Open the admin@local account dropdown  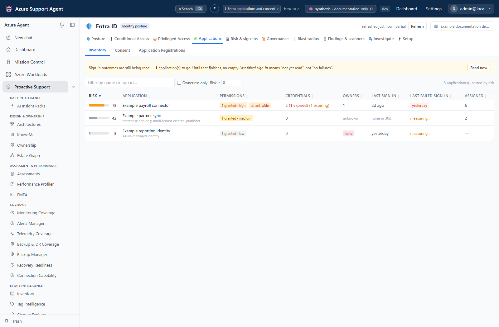[x=471, y=9]
